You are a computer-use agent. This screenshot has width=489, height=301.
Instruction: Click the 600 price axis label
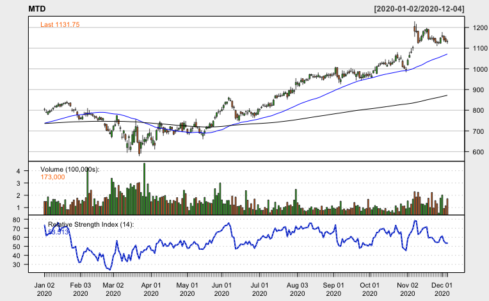coord(478,152)
